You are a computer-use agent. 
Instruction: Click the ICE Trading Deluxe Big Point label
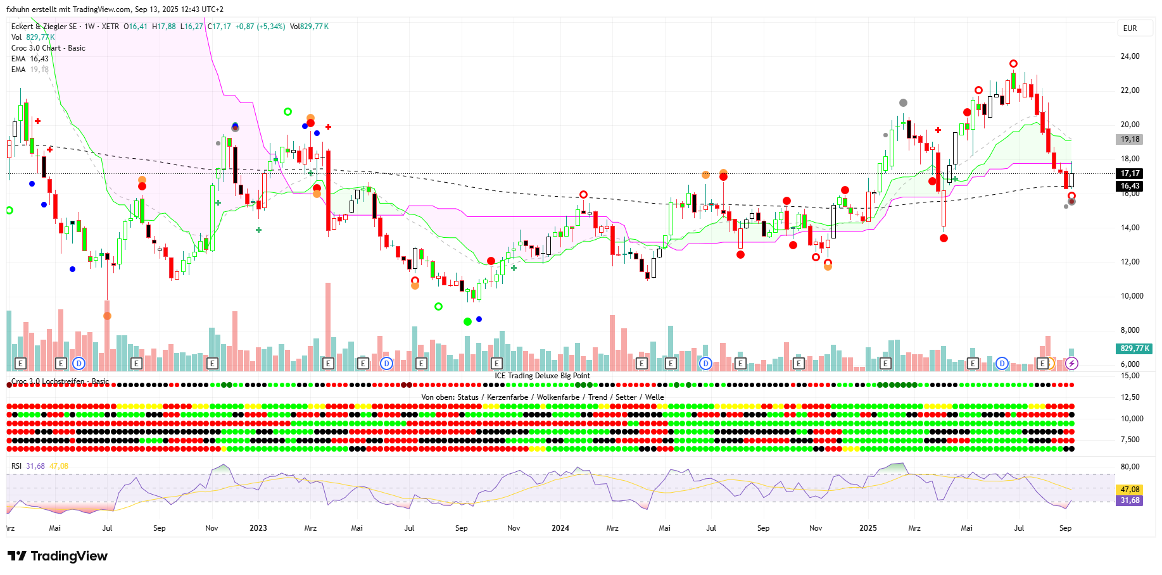[542, 376]
